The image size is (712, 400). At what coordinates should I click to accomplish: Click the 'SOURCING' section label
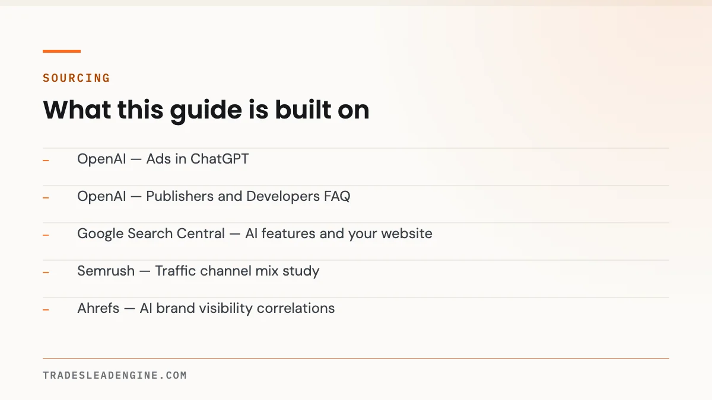(77, 78)
